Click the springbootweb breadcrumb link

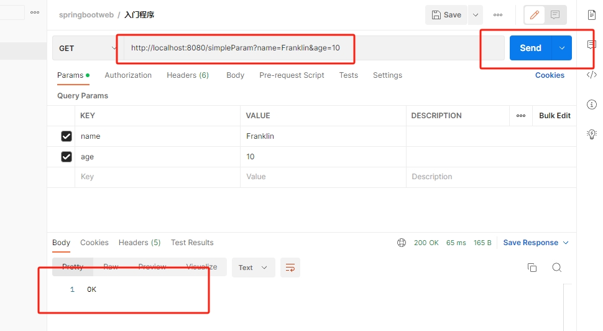86,15
